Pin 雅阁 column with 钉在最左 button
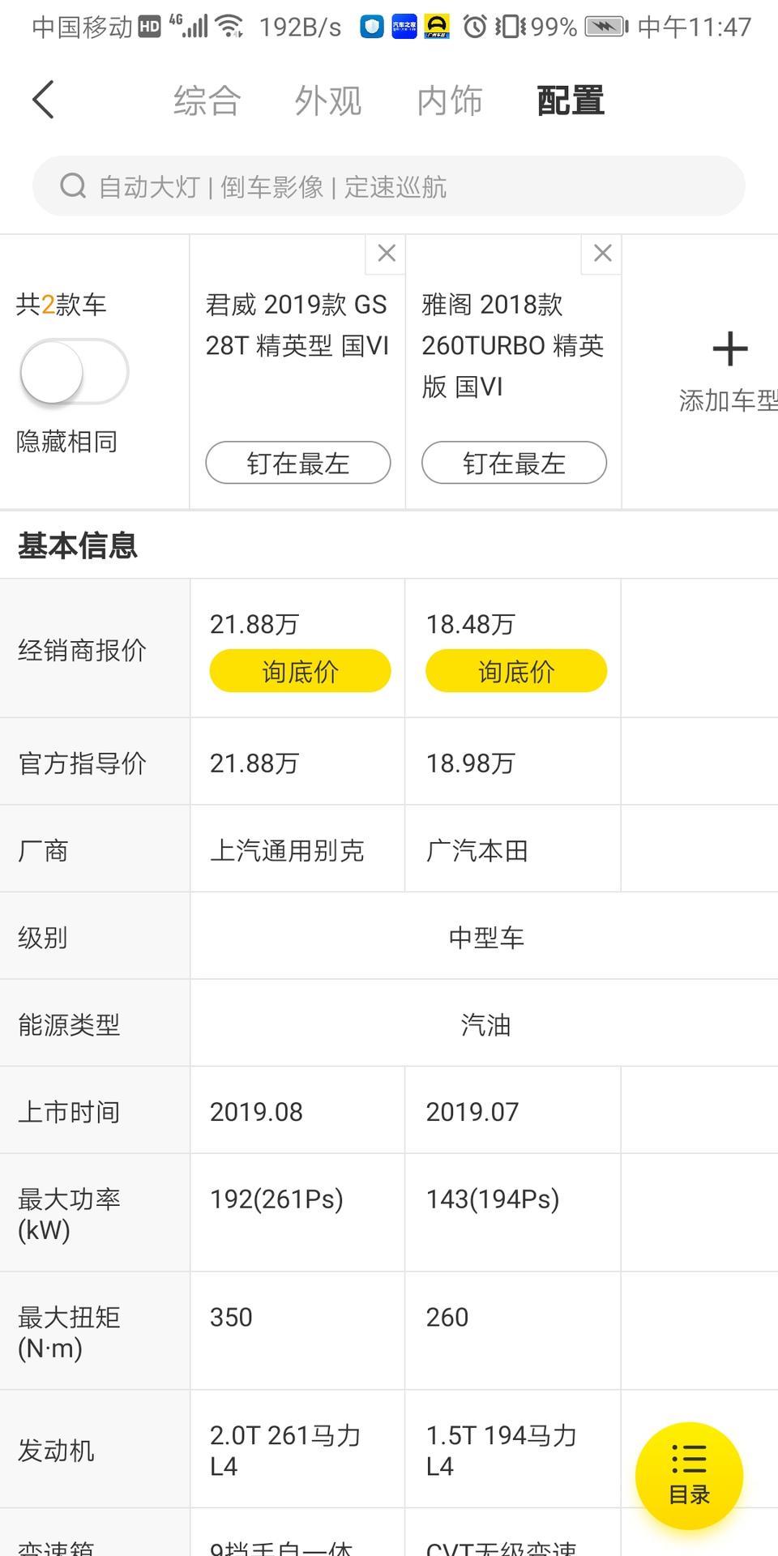The width and height of the screenshot is (778, 1556). click(x=514, y=463)
